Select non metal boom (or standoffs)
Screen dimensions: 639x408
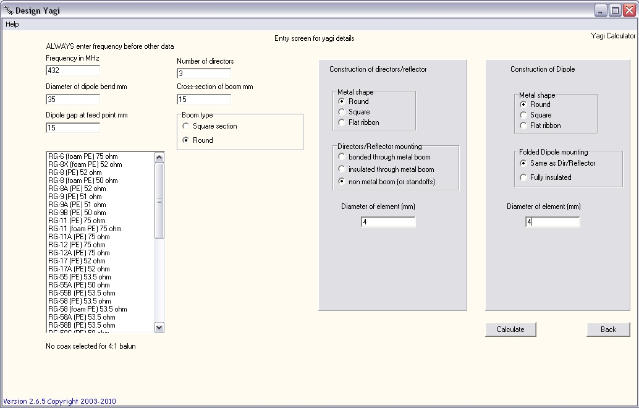[x=387, y=181]
